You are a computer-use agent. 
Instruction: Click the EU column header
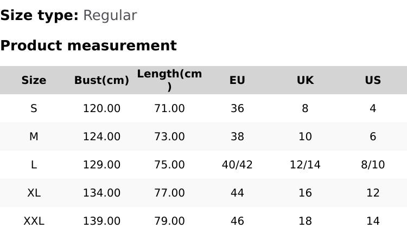(x=237, y=80)
